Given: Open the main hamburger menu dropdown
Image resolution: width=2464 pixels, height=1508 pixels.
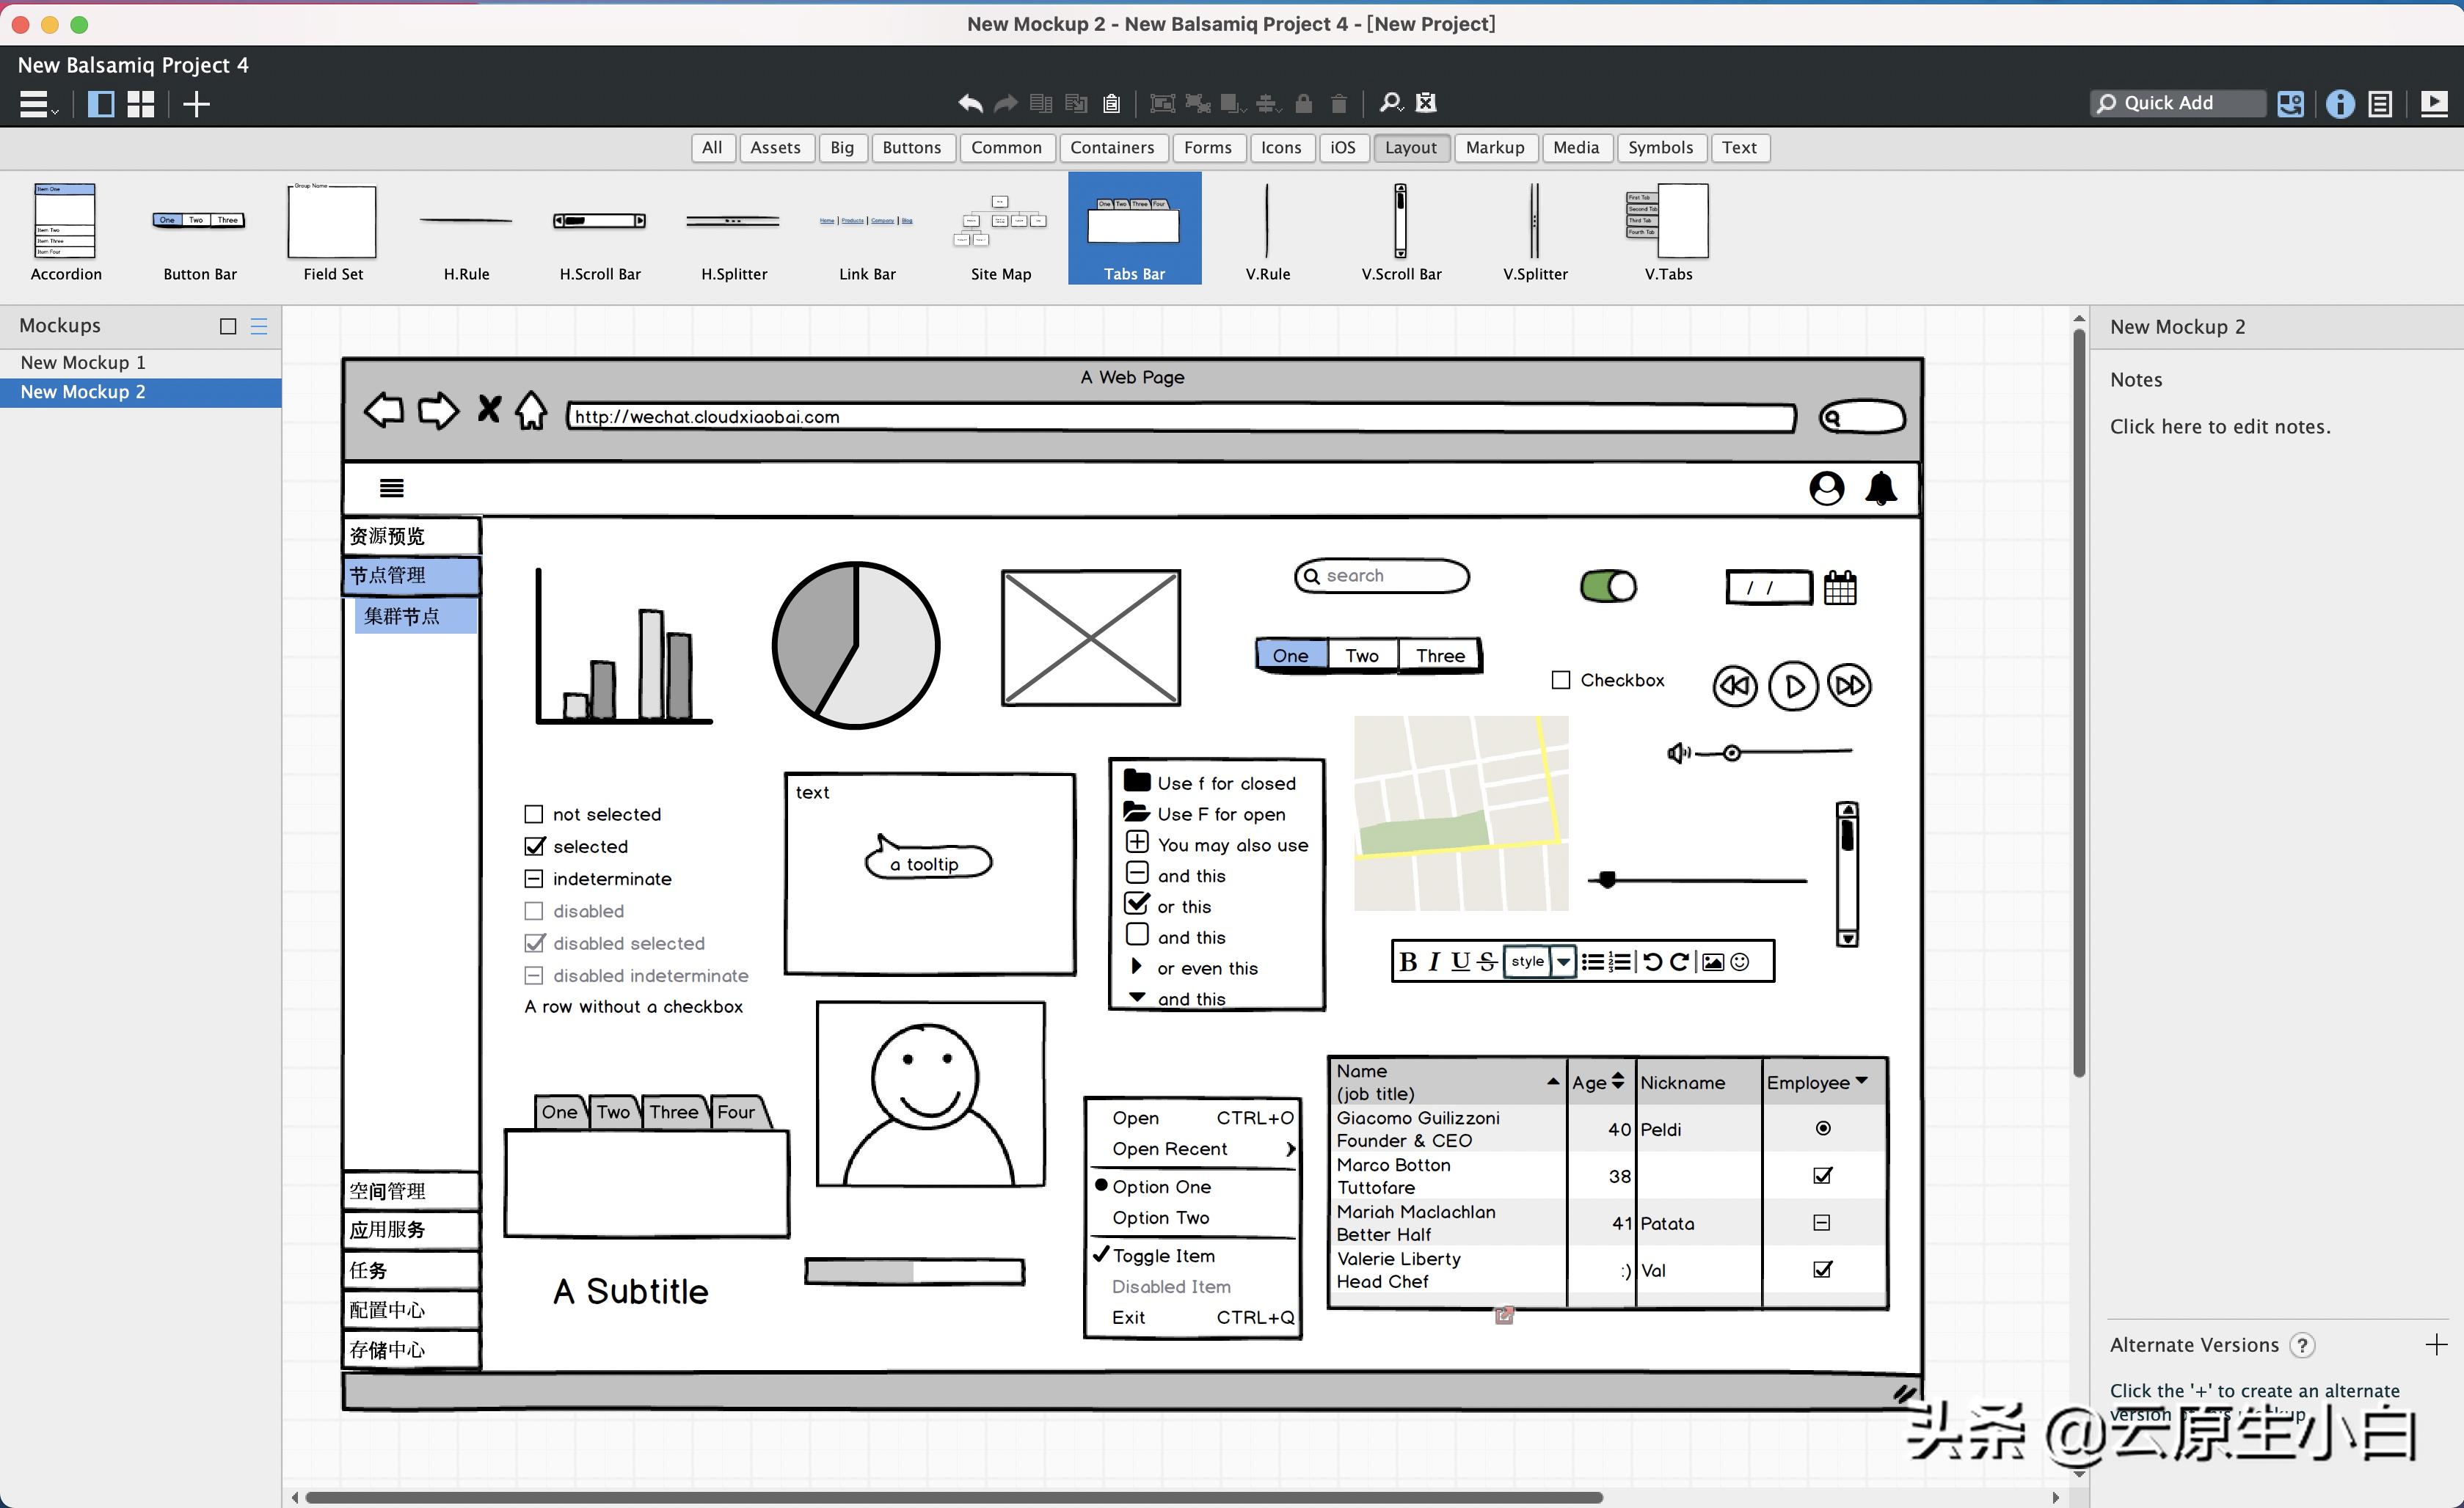Looking at the screenshot, I should click(x=36, y=104).
